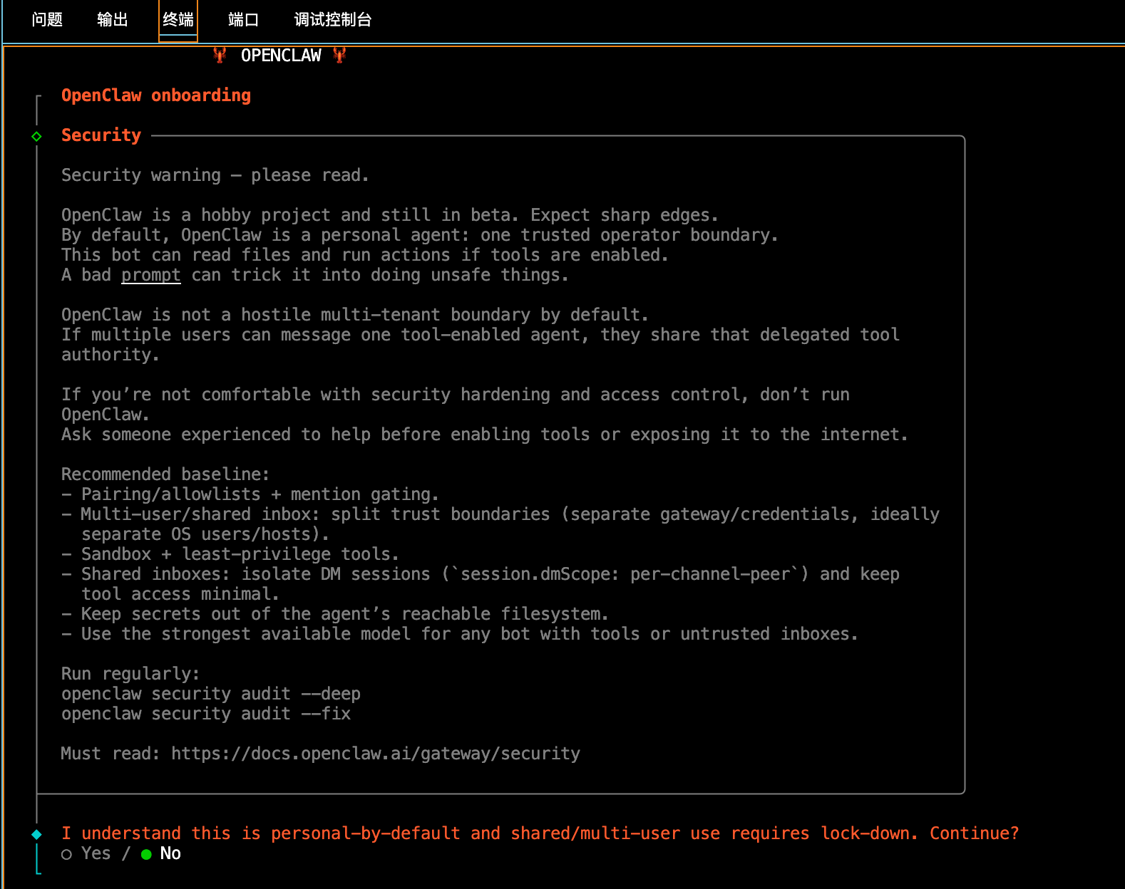The width and height of the screenshot is (1125, 889).
Task: Click the "Run regularly:" label
Action: (130, 674)
